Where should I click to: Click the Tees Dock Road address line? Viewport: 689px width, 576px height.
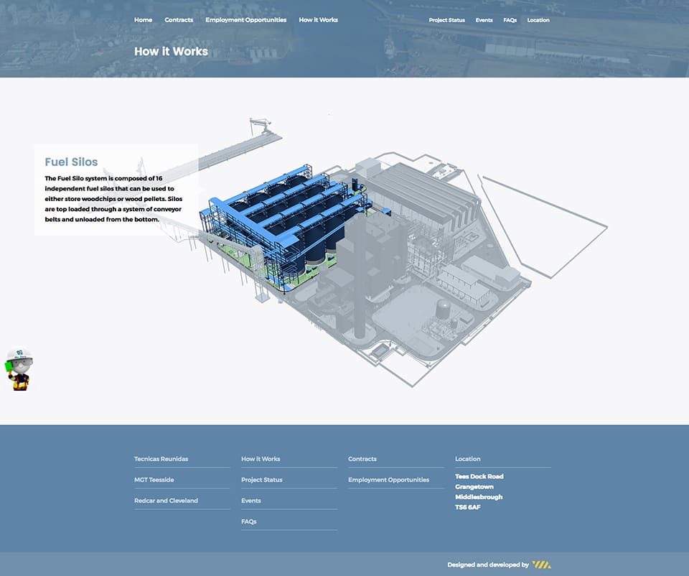(479, 476)
